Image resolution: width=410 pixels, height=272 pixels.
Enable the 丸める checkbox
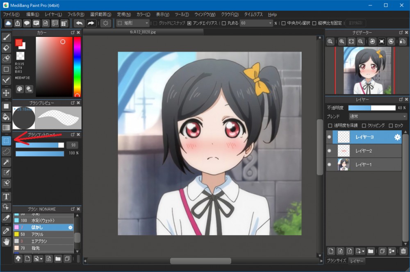pos(224,23)
